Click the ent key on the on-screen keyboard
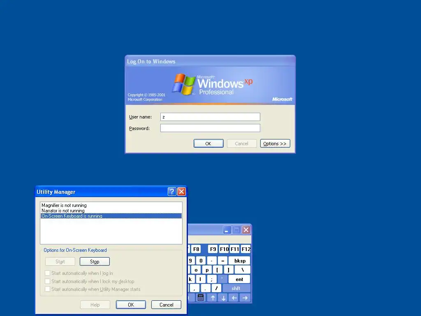This screenshot has height=316, width=421. pos(239,279)
